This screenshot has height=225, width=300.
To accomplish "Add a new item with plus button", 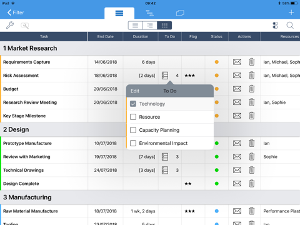I will [291, 12].
